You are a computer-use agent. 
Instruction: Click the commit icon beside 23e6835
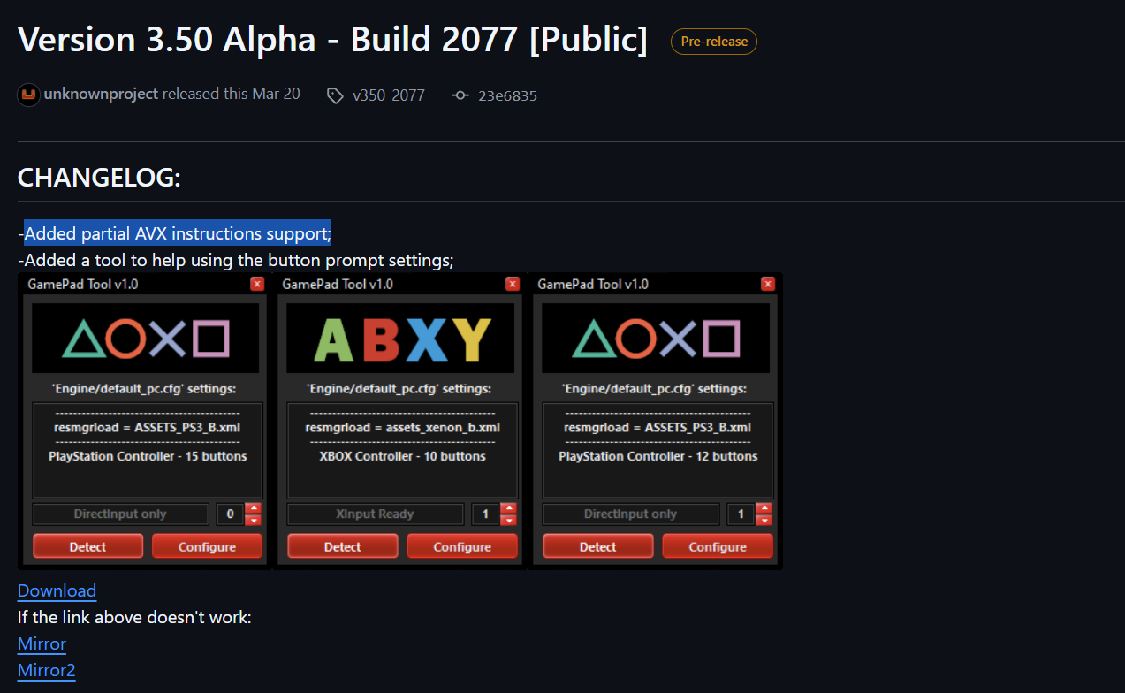tap(460, 95)
